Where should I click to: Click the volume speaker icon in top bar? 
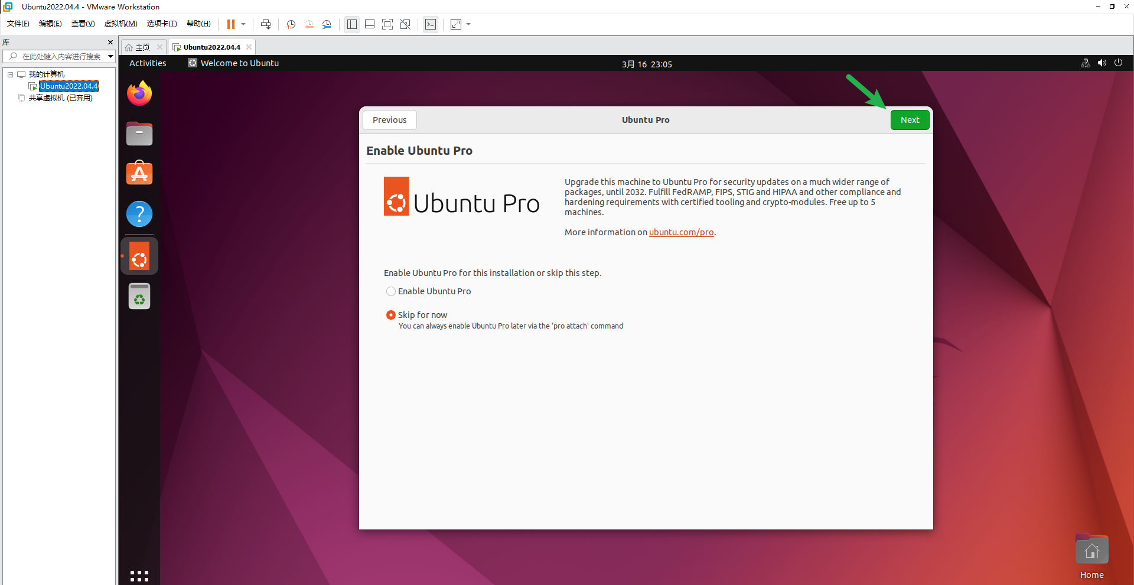tap(1102, 63)
